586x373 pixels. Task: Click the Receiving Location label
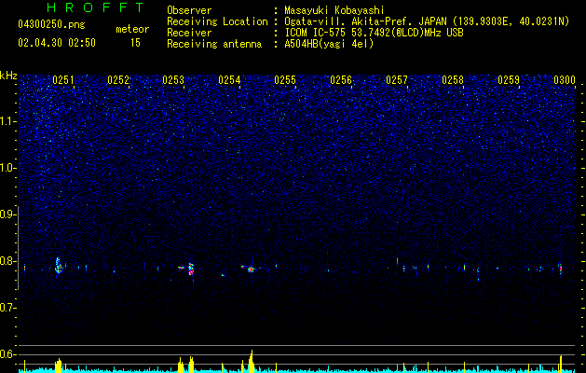217,21
